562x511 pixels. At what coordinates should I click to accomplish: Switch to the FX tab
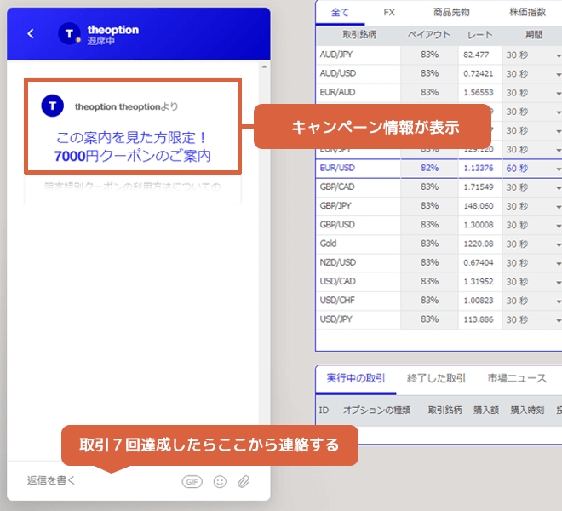pyautogui.click(x=389, y=13)
